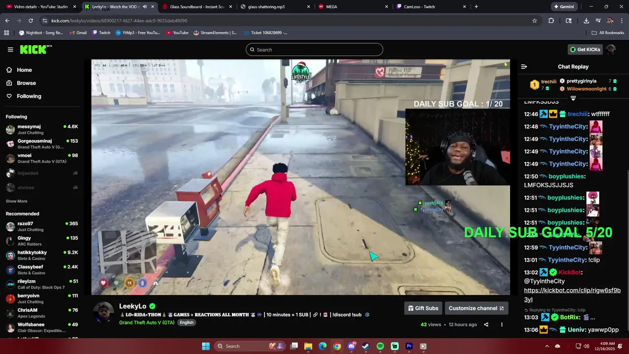Open Nightbot Song Requests bookmark
Image resolution: width=629 pixels, height=354 pixels.
click(41, 33)
